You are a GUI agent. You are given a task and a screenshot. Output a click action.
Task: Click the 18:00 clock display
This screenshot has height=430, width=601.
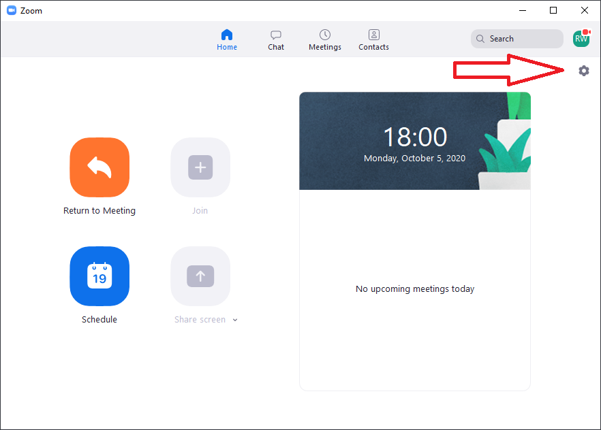(x=414, y=137)
